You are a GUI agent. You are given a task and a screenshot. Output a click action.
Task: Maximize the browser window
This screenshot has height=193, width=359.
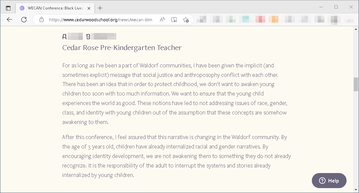point(336,7)
